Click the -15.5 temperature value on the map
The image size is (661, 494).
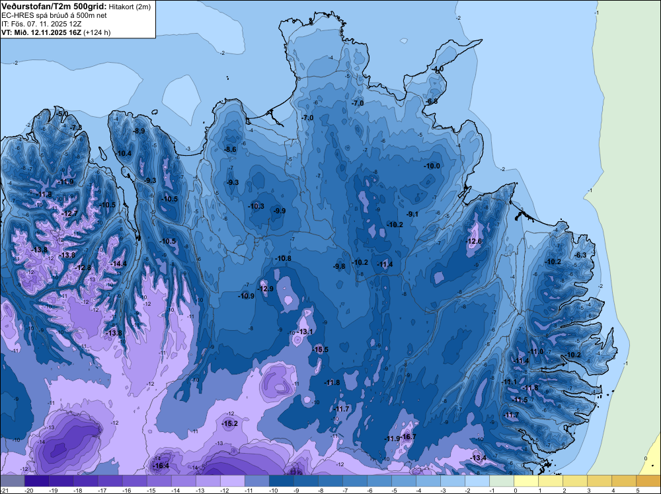(321, 349)
